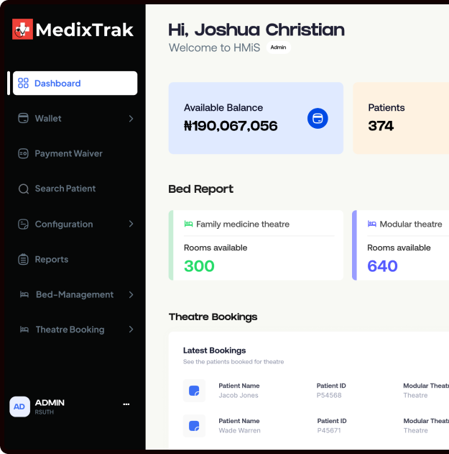449x454 pixels.
Task: Open the Search Patient menu item
Action: [65, 189]
